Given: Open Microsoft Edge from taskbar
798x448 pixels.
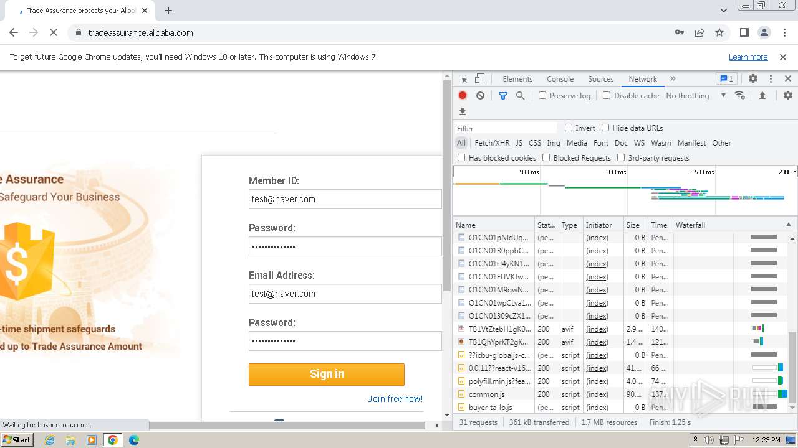Looking at the screenshot, I should point(134,440).
